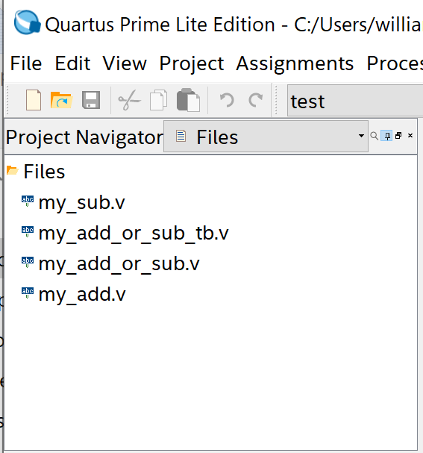The height and width of the screenshot is (453, 423).
Task: Open a project with the folder icon
Action: click(61, 100)
